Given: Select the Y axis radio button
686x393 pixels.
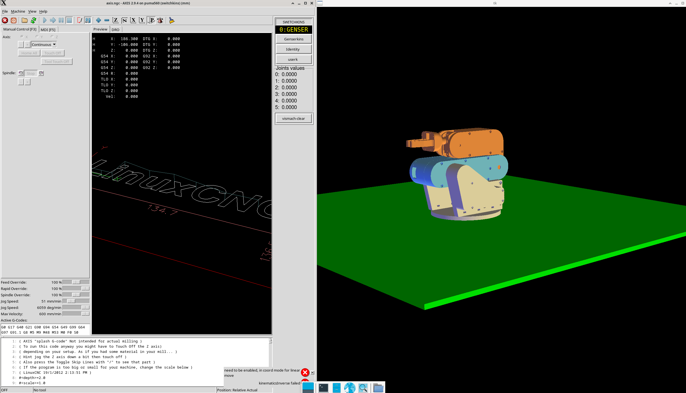Looking at the screenshot, I should (37, 37).
